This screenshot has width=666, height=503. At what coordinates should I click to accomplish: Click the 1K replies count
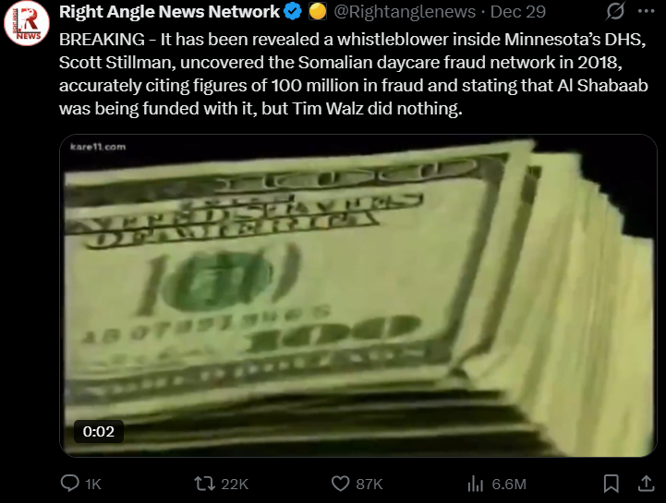click(x=93, y=484)
